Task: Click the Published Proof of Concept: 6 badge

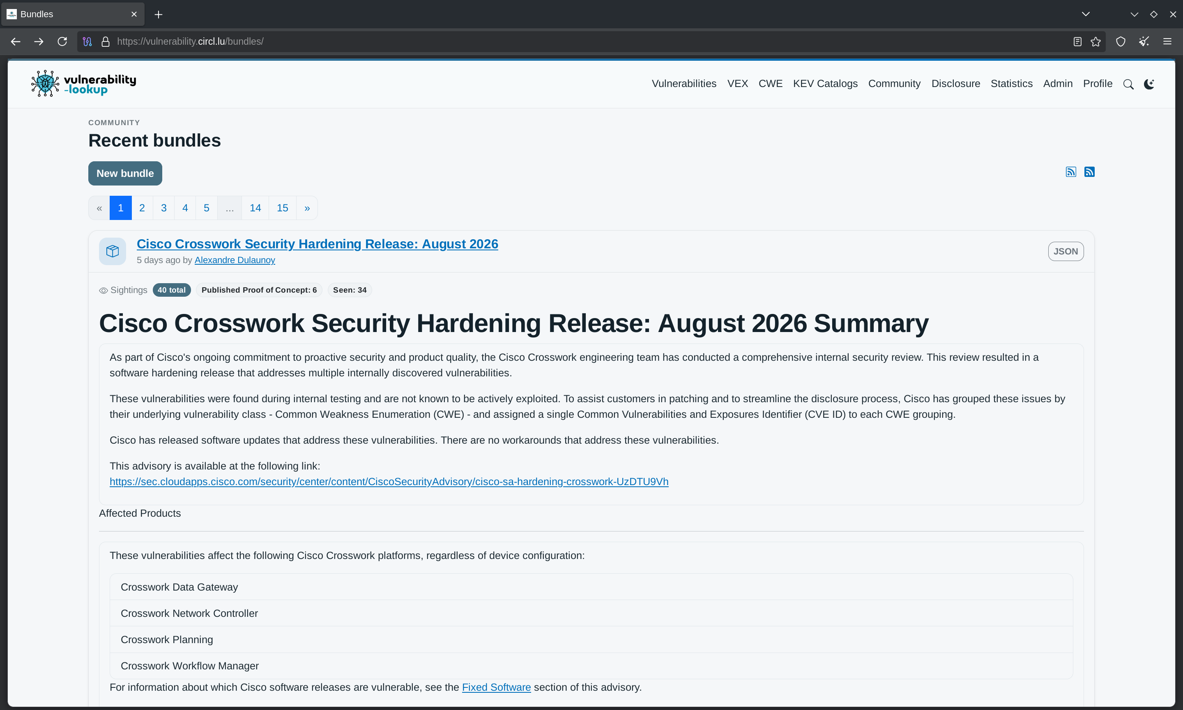Action: tap(259, 291)
